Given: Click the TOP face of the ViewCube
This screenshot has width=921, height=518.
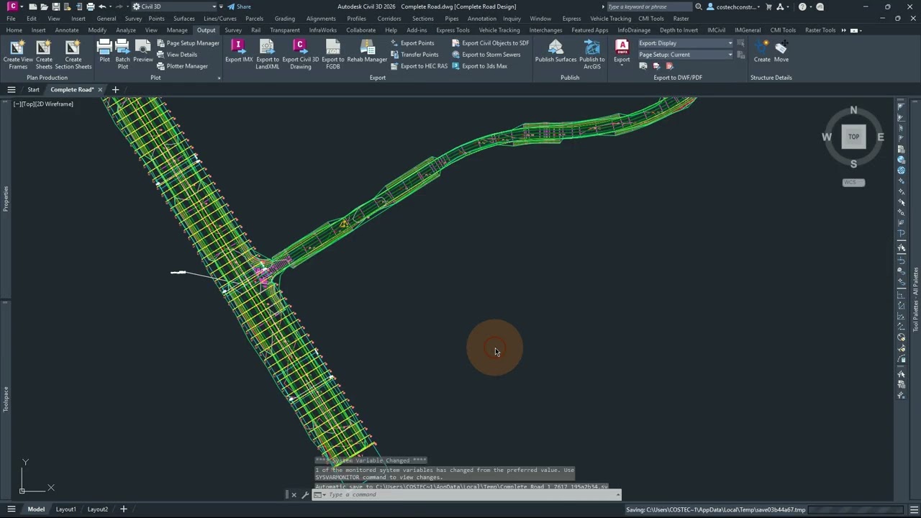Looking at the screenshot, I should coord(853,137).
